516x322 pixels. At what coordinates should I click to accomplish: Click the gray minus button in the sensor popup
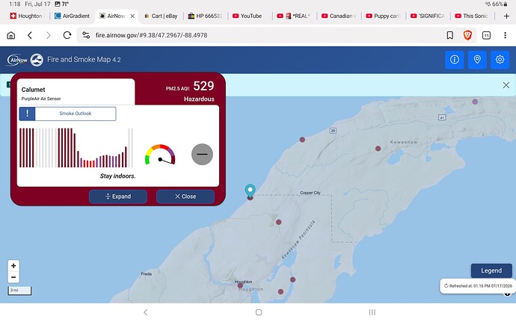pyautogui.click(x=202, y=154)
